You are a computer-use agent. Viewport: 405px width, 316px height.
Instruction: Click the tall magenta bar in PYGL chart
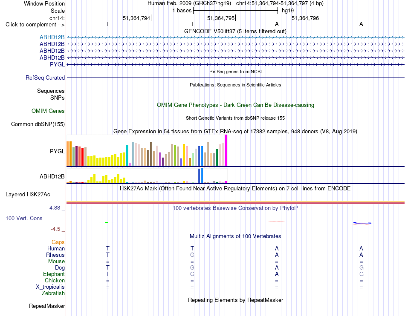coord(226,150)
